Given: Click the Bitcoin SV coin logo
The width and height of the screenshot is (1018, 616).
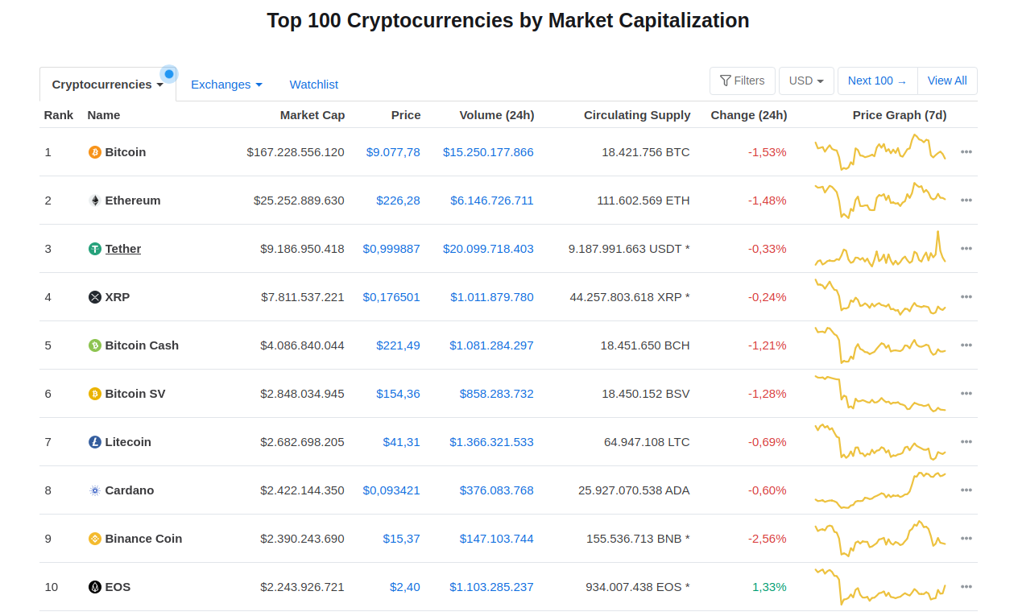Looking at the screenshot, I should 94,393.
